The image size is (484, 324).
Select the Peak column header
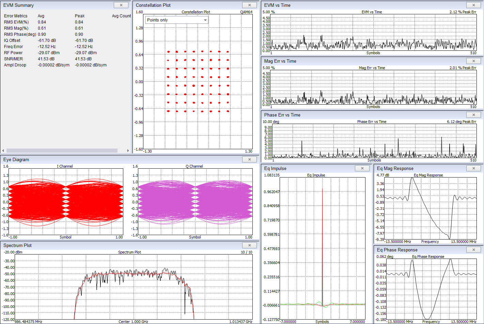point(80,16)
